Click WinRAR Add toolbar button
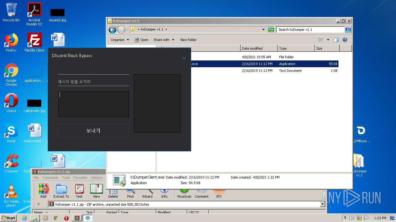 tap(43, 191)
